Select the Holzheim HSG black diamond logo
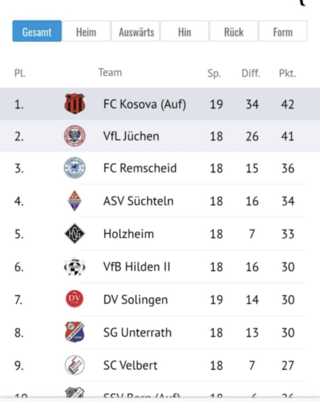 coord(75,234)
